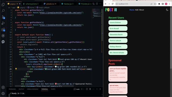Open the app breadcrumb
The height and width of the screenshot is (97, 172).
click(x=14, y=8)
